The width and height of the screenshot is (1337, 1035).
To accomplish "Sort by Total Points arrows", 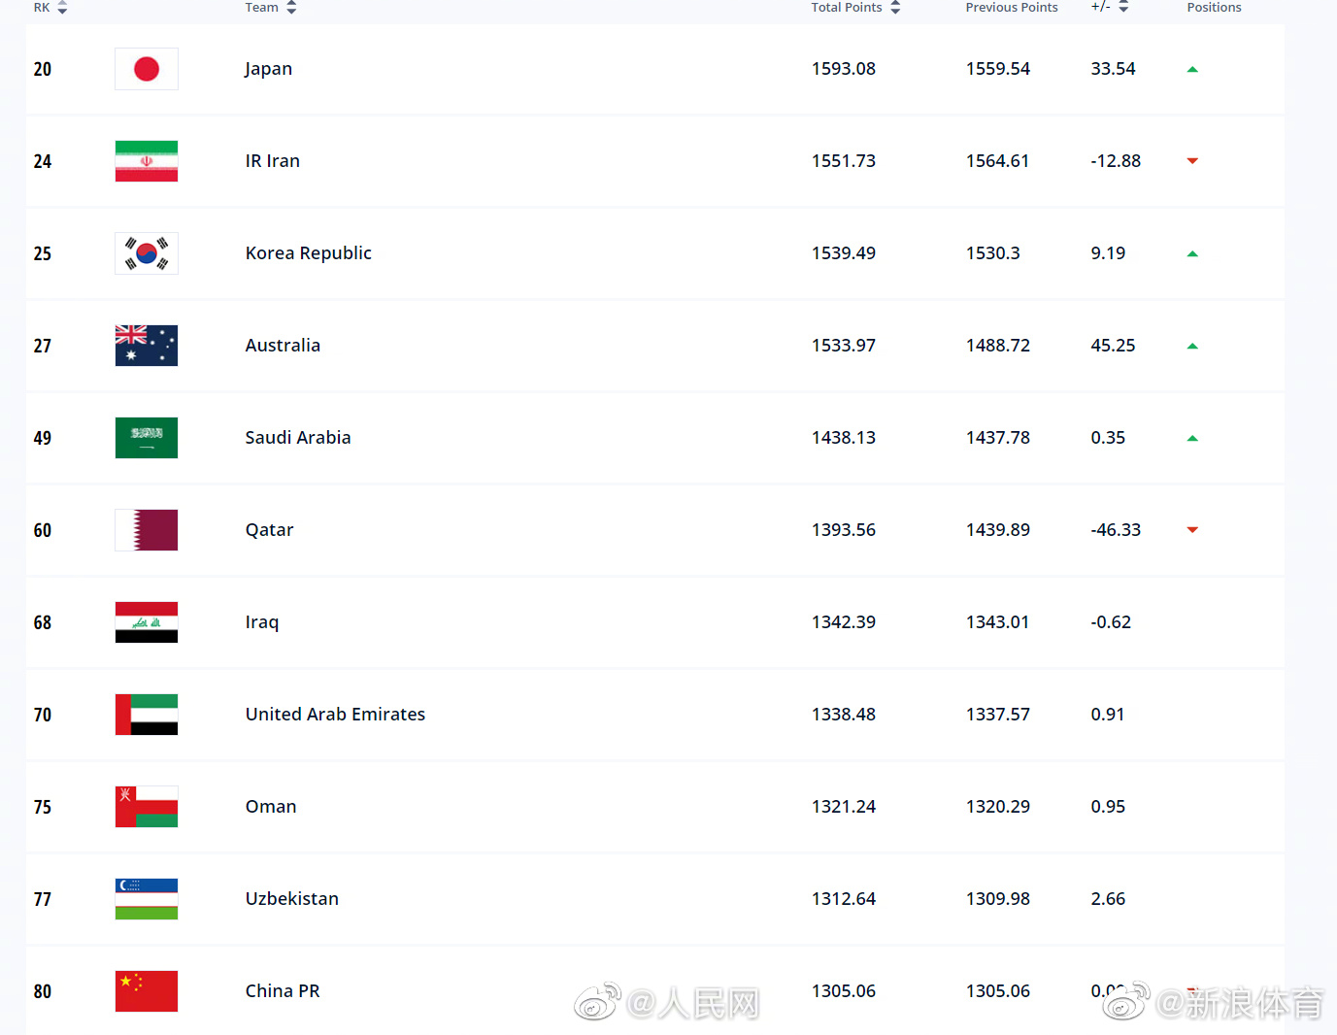I will (x=895, y=8).
